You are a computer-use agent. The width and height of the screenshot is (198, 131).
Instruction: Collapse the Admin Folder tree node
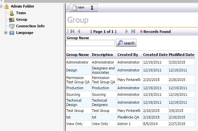(1, 6)
